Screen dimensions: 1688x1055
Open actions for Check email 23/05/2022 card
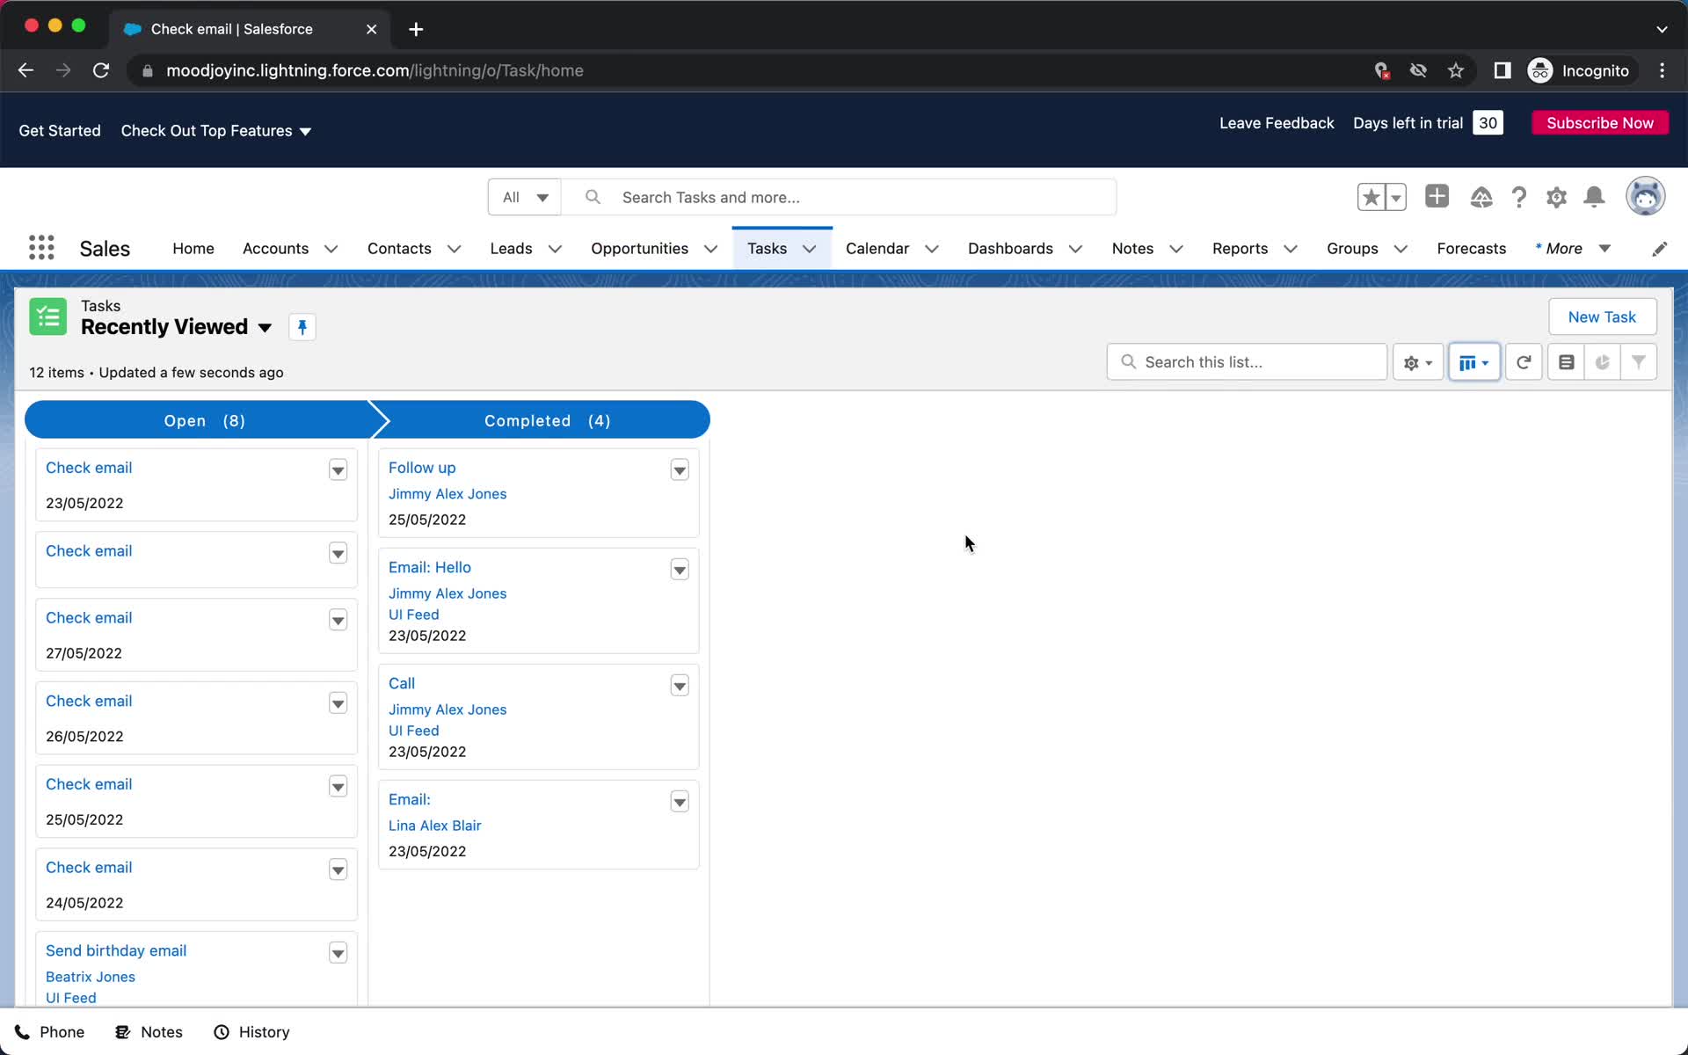click(338, 470)
